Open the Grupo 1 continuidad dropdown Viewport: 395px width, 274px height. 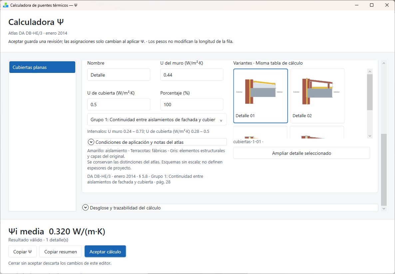tap(157, 120)
